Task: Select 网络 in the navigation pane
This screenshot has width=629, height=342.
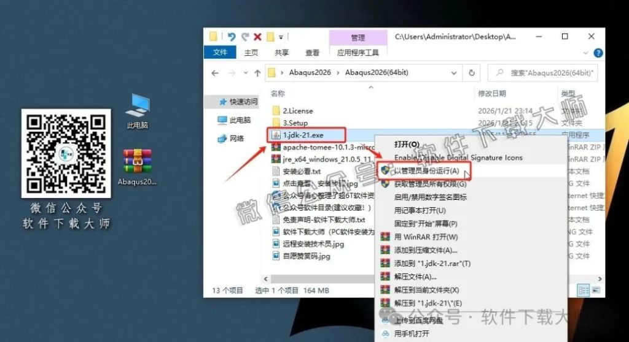Action: click(231, 138)
